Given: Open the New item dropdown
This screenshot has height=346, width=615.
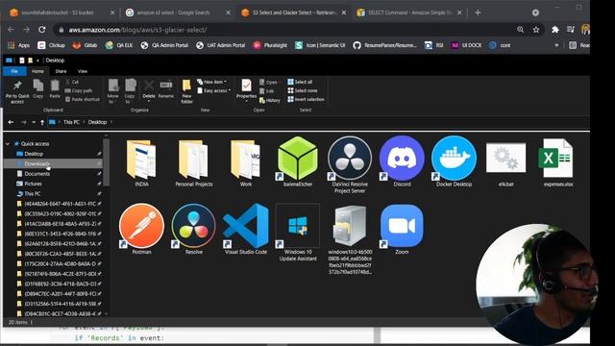Looking at the screenshot, I should pos(211,82).
